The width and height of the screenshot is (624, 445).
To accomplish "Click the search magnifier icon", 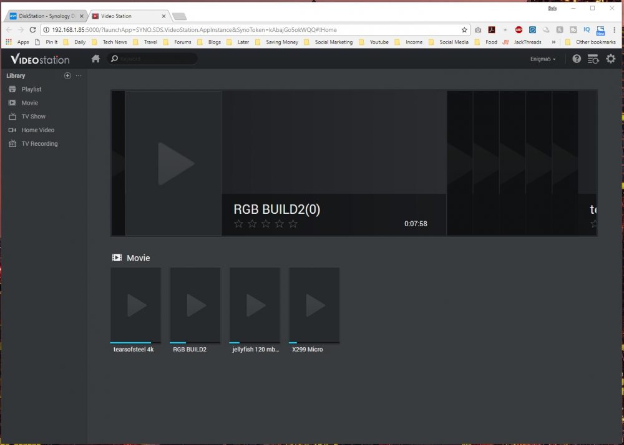I will click(114, 59).
